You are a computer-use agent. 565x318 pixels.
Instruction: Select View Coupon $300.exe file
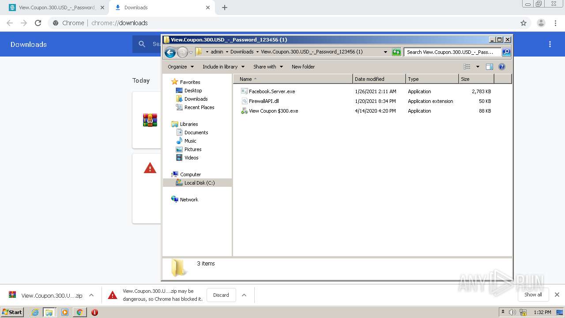pos(274,111)
